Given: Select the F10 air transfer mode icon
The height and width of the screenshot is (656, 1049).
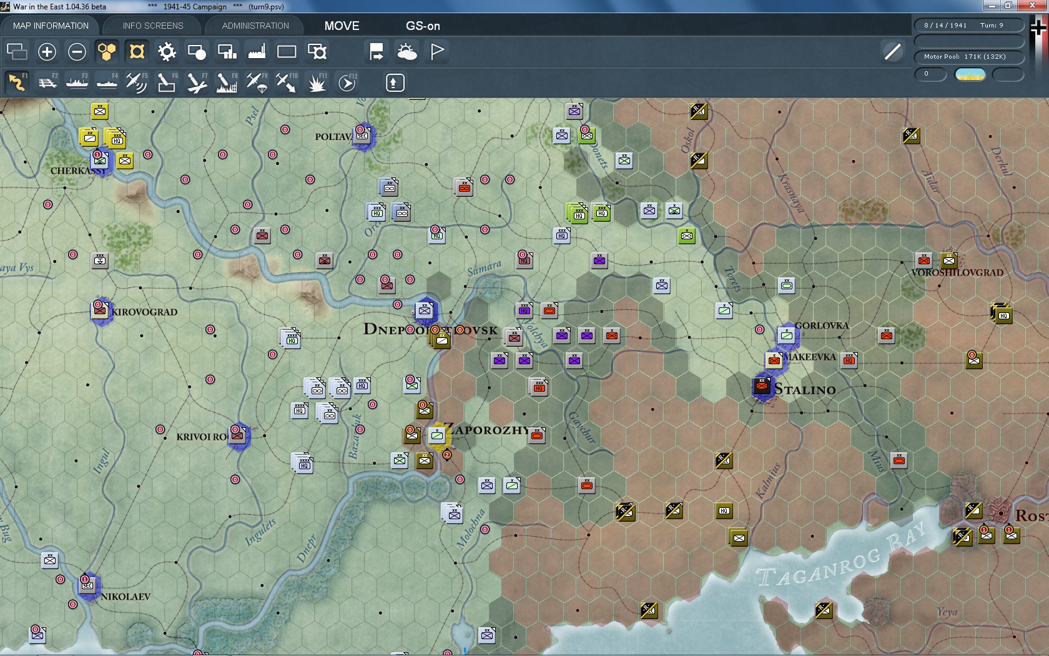Looking at the screenshot, I should (287, 82).
